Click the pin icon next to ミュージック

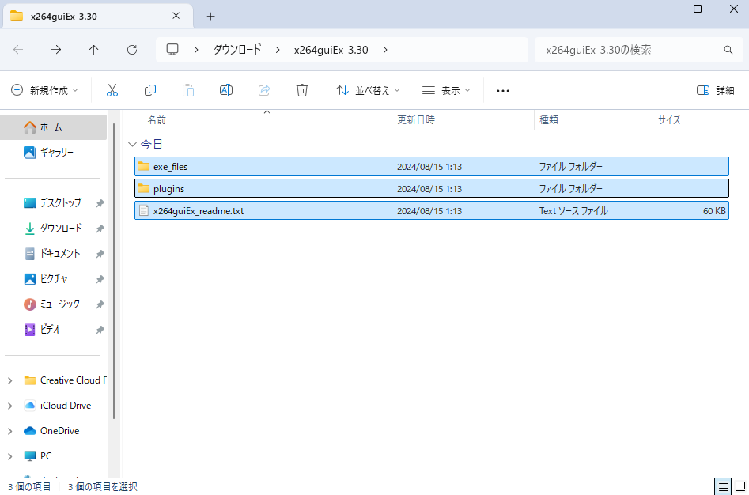point(100,304)
